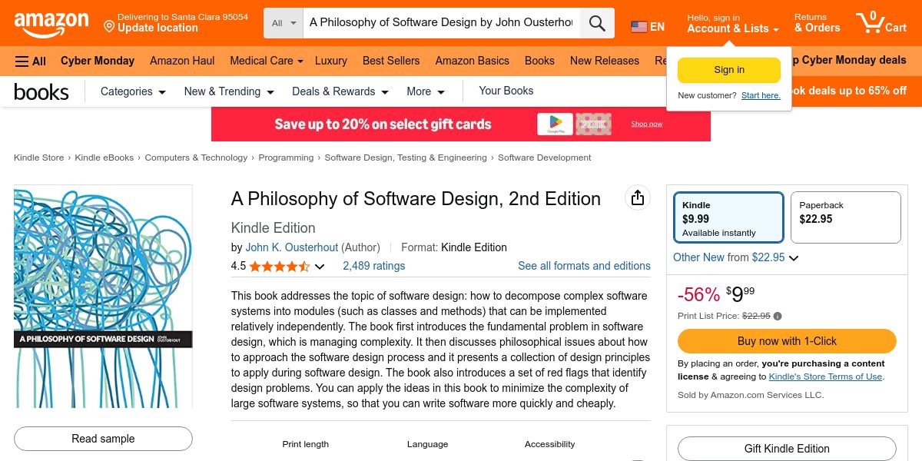922x461 pixels.
Task: Open Luxury nav item
Action: point(331,61)
